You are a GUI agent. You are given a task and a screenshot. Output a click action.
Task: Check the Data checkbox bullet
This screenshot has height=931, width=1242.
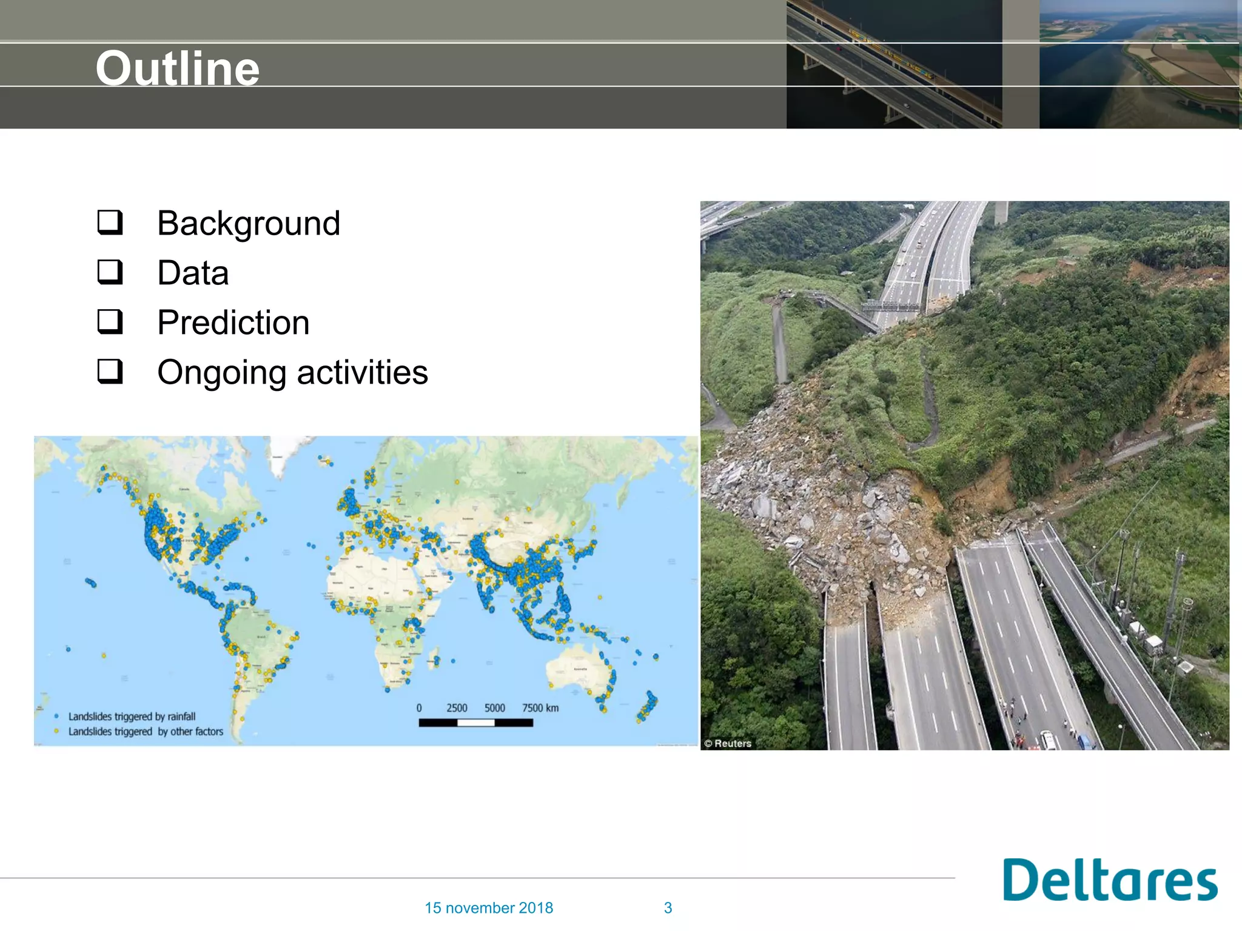tap(110, 272)
